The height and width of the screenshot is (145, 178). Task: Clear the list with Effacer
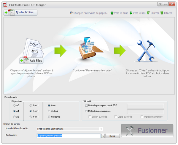[x=166, y=13]
